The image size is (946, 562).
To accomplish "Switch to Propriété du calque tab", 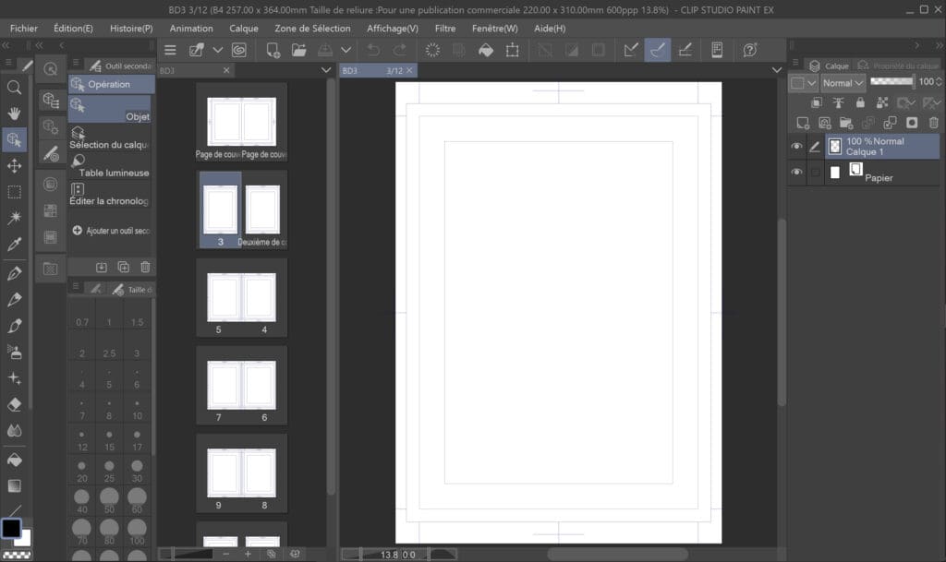I will tap(898, 65).
